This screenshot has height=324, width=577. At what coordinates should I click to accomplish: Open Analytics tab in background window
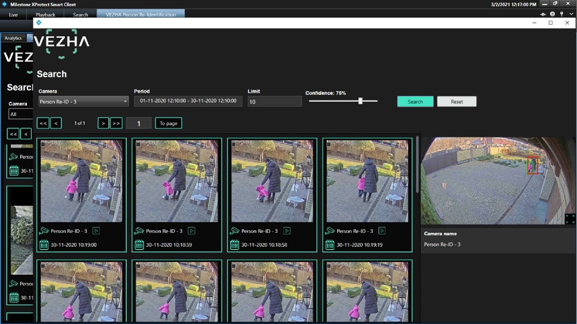point(13,38)
